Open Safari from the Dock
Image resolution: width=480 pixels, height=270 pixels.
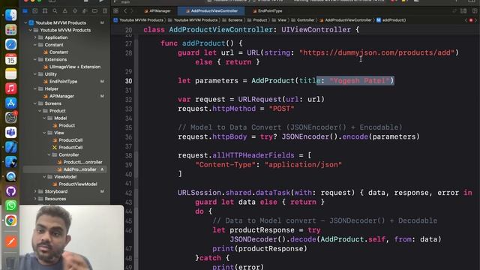pos(10,44)
